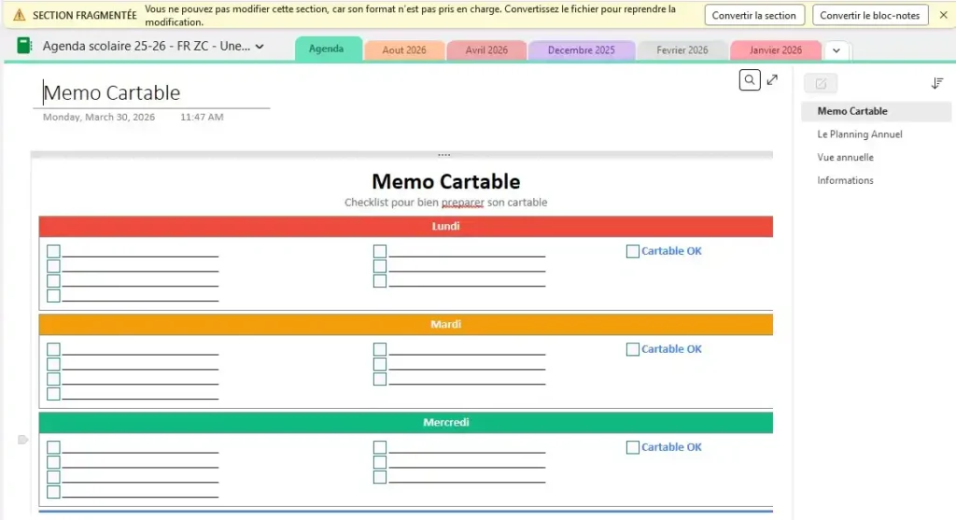Viewport: 956px width, 520px height.
Task: Click the green Mercredi header bar
Action: (x=406, y=423)
